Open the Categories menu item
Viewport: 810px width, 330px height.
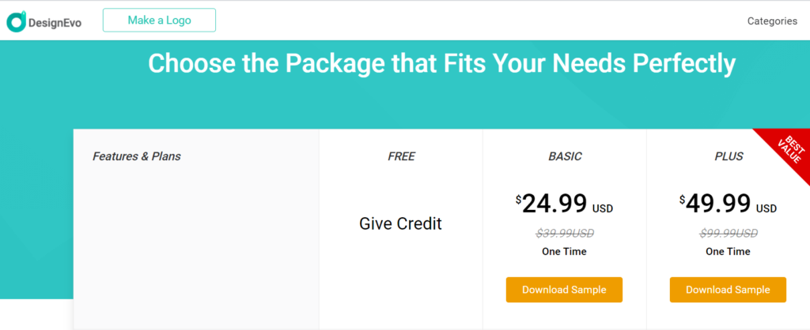pyautogui.click(x=772, y=21)
